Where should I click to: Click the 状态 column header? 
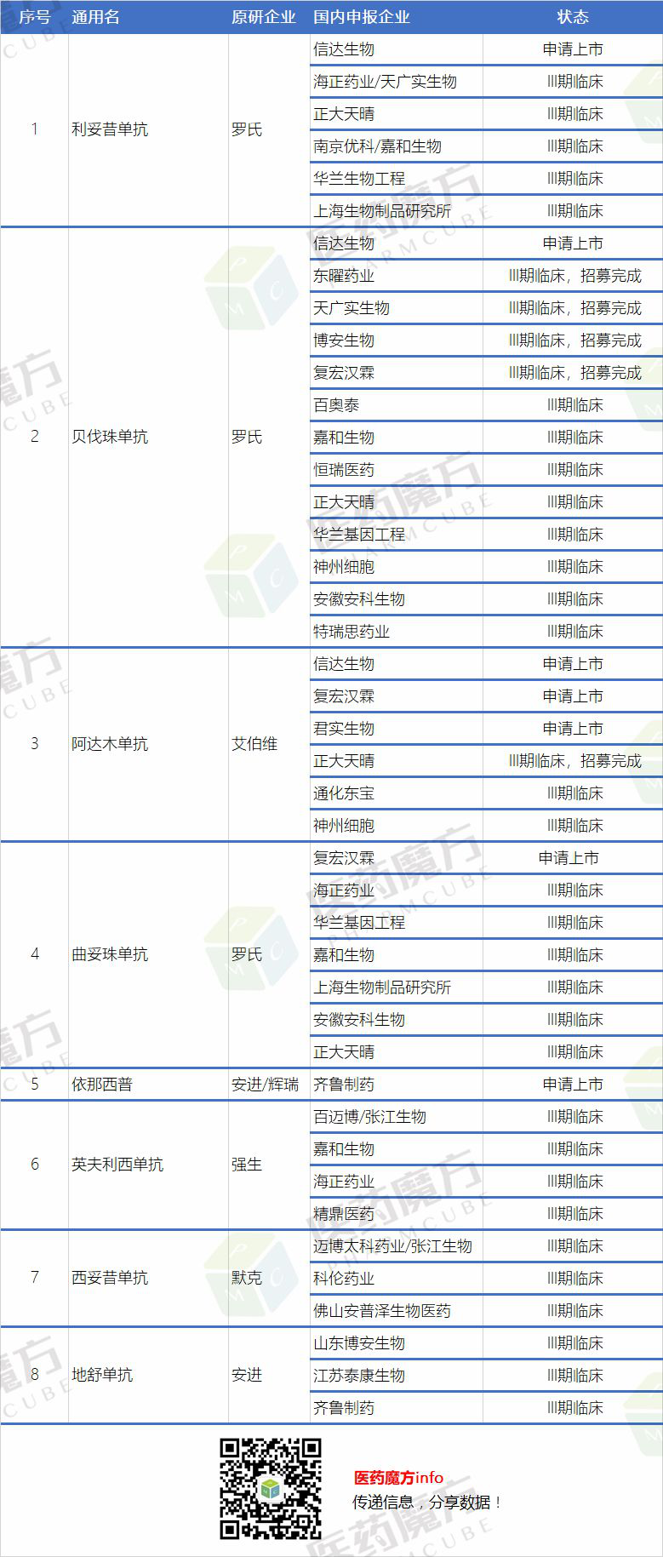click(x=573, y=17)
